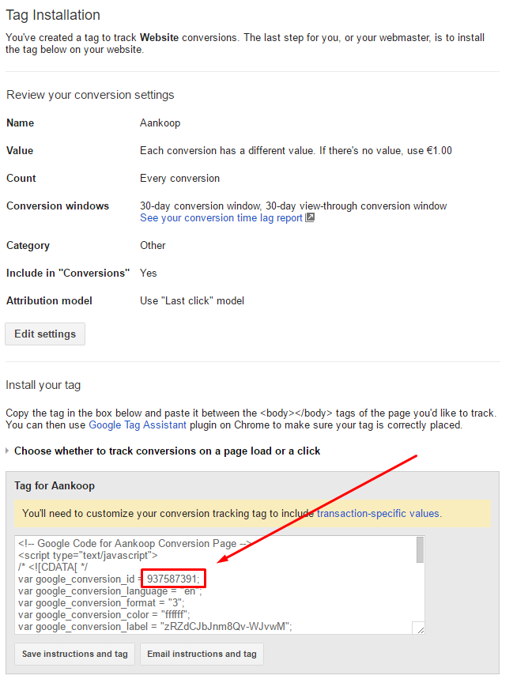Screen dimensions: 513x683
Task: Open the Google Tag Assistant link
Action: point(138,425)
